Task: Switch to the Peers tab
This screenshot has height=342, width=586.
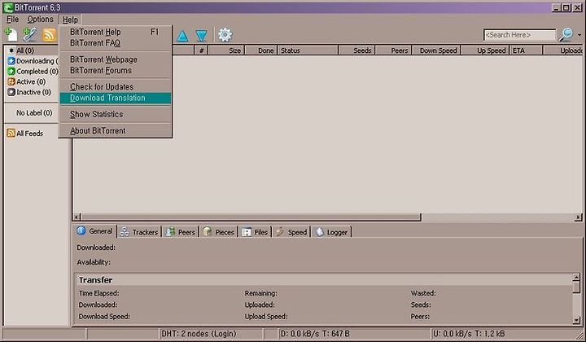Action: click(x=181, y=232)
